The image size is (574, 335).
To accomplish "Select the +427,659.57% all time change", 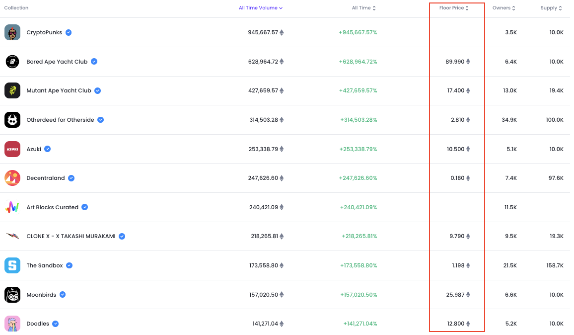I will pyautogui.click(x=358, y=90).
